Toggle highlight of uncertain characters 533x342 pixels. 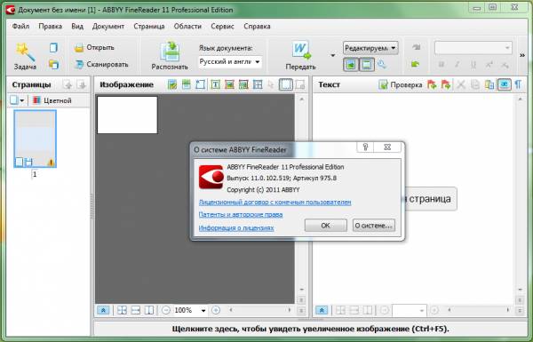coord(504,84)
